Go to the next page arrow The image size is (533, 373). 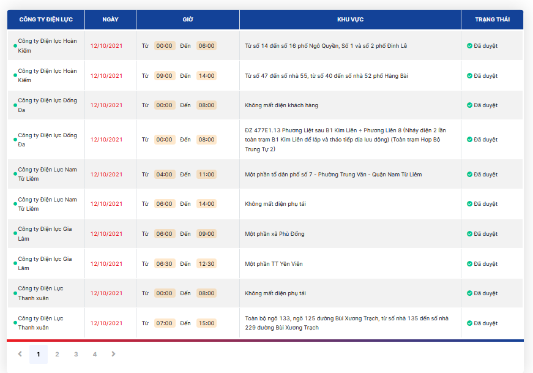point(113,354)
